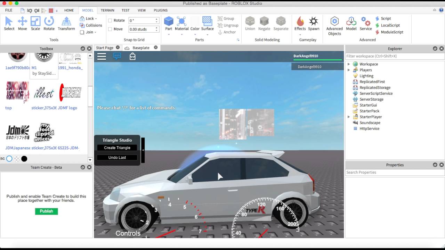This screenshot has height=250, width=445.
Task: Close the Baseplate document tab
Action: pos(156,48)
